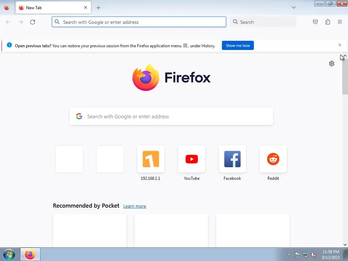The width and height of the screenshot is (348, 261).
Task: Click the scrollbar down arrow
Action: (345, 245)
